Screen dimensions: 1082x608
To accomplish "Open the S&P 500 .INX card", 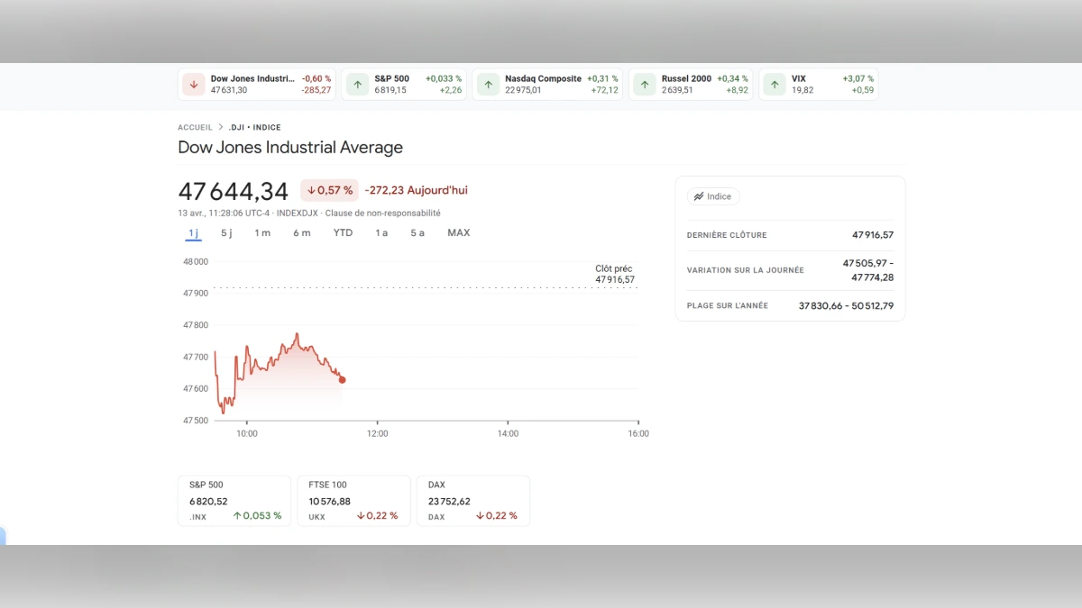I will tap(234, 501).
